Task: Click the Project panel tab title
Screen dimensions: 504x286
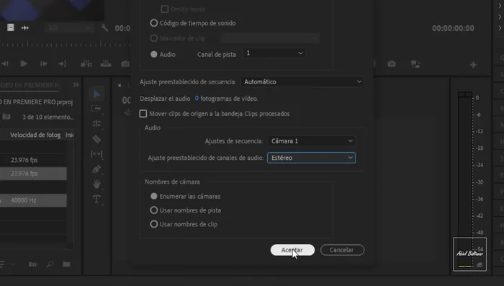Action: pyautogui.click(x=29, y=85)
